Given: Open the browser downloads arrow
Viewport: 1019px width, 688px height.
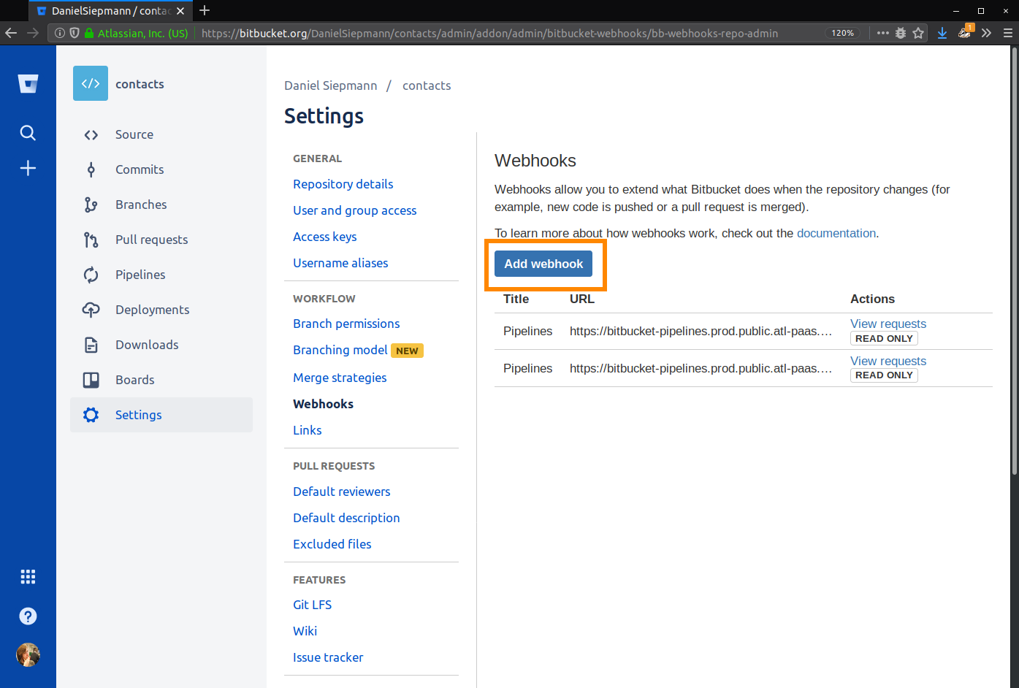Looking at the screenshot, I should tap(942, 33).
